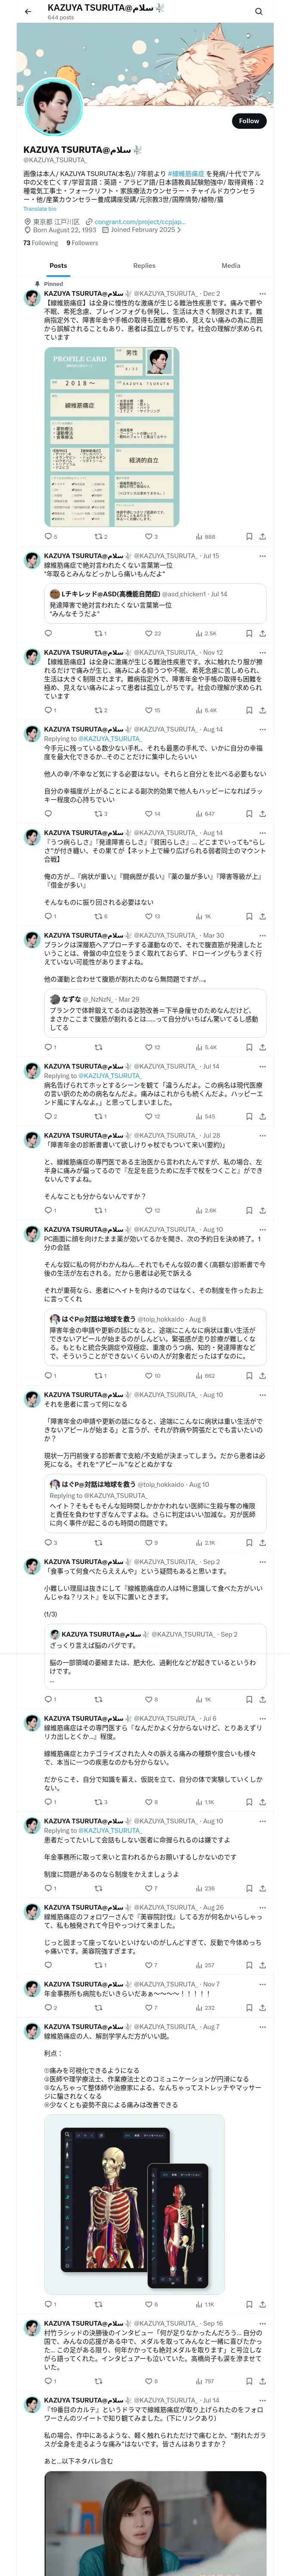Switch to the Replies tab
This screenshot has height=2576, width=290.
[144, 266]
